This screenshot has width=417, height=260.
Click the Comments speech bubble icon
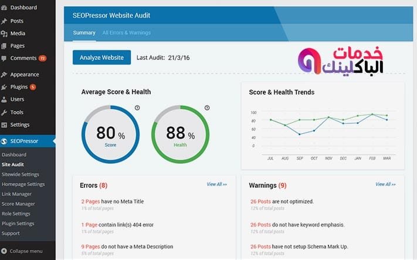[5, 58]
